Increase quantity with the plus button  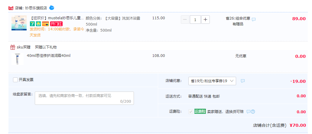(x=206, y=20)
